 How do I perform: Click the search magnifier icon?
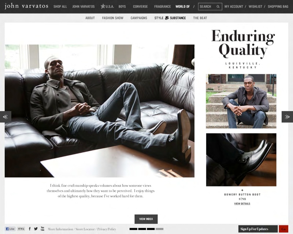(x=218, y=7)
